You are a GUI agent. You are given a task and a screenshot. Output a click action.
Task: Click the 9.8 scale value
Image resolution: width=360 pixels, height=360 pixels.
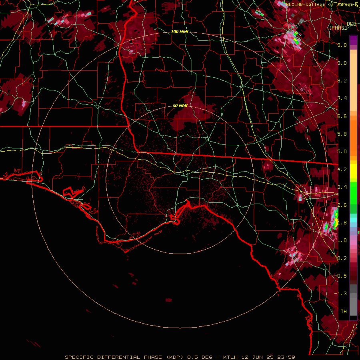(342, 45)
